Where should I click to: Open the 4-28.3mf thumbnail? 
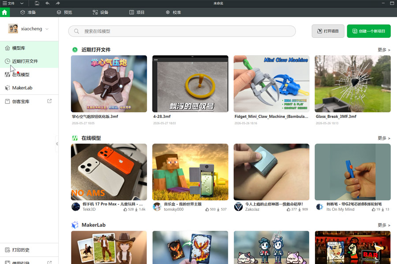coord(190,84)
